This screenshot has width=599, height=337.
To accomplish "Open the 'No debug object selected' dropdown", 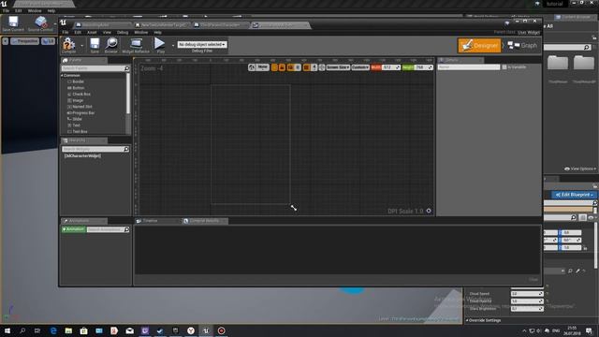I will click(202, 45).
